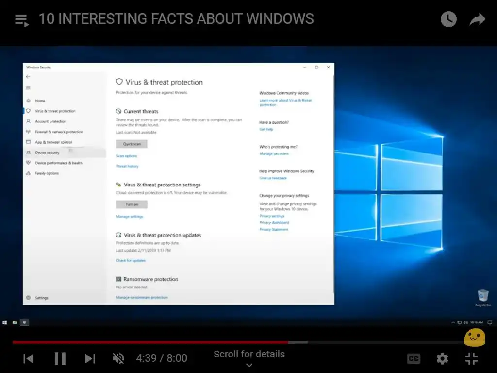The width and height of the screenshot is (497, 373).
Task: Skip to next video
Action: click(90, 359)
